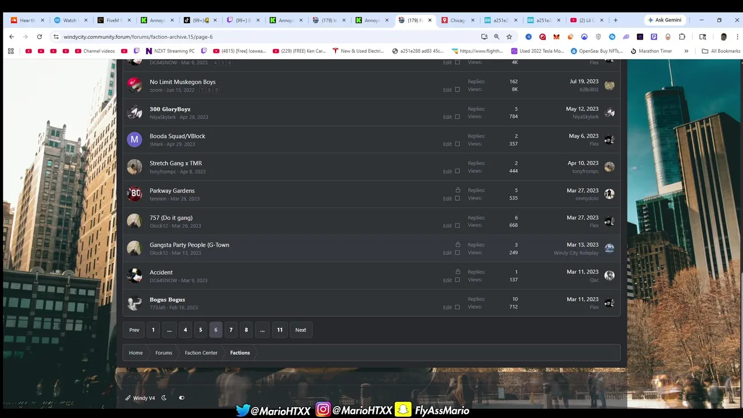Tick the checkbox for Booda Squad/VBlock thread
The height and width of the screenshot is (418, 743).
(x=457, y=144)
